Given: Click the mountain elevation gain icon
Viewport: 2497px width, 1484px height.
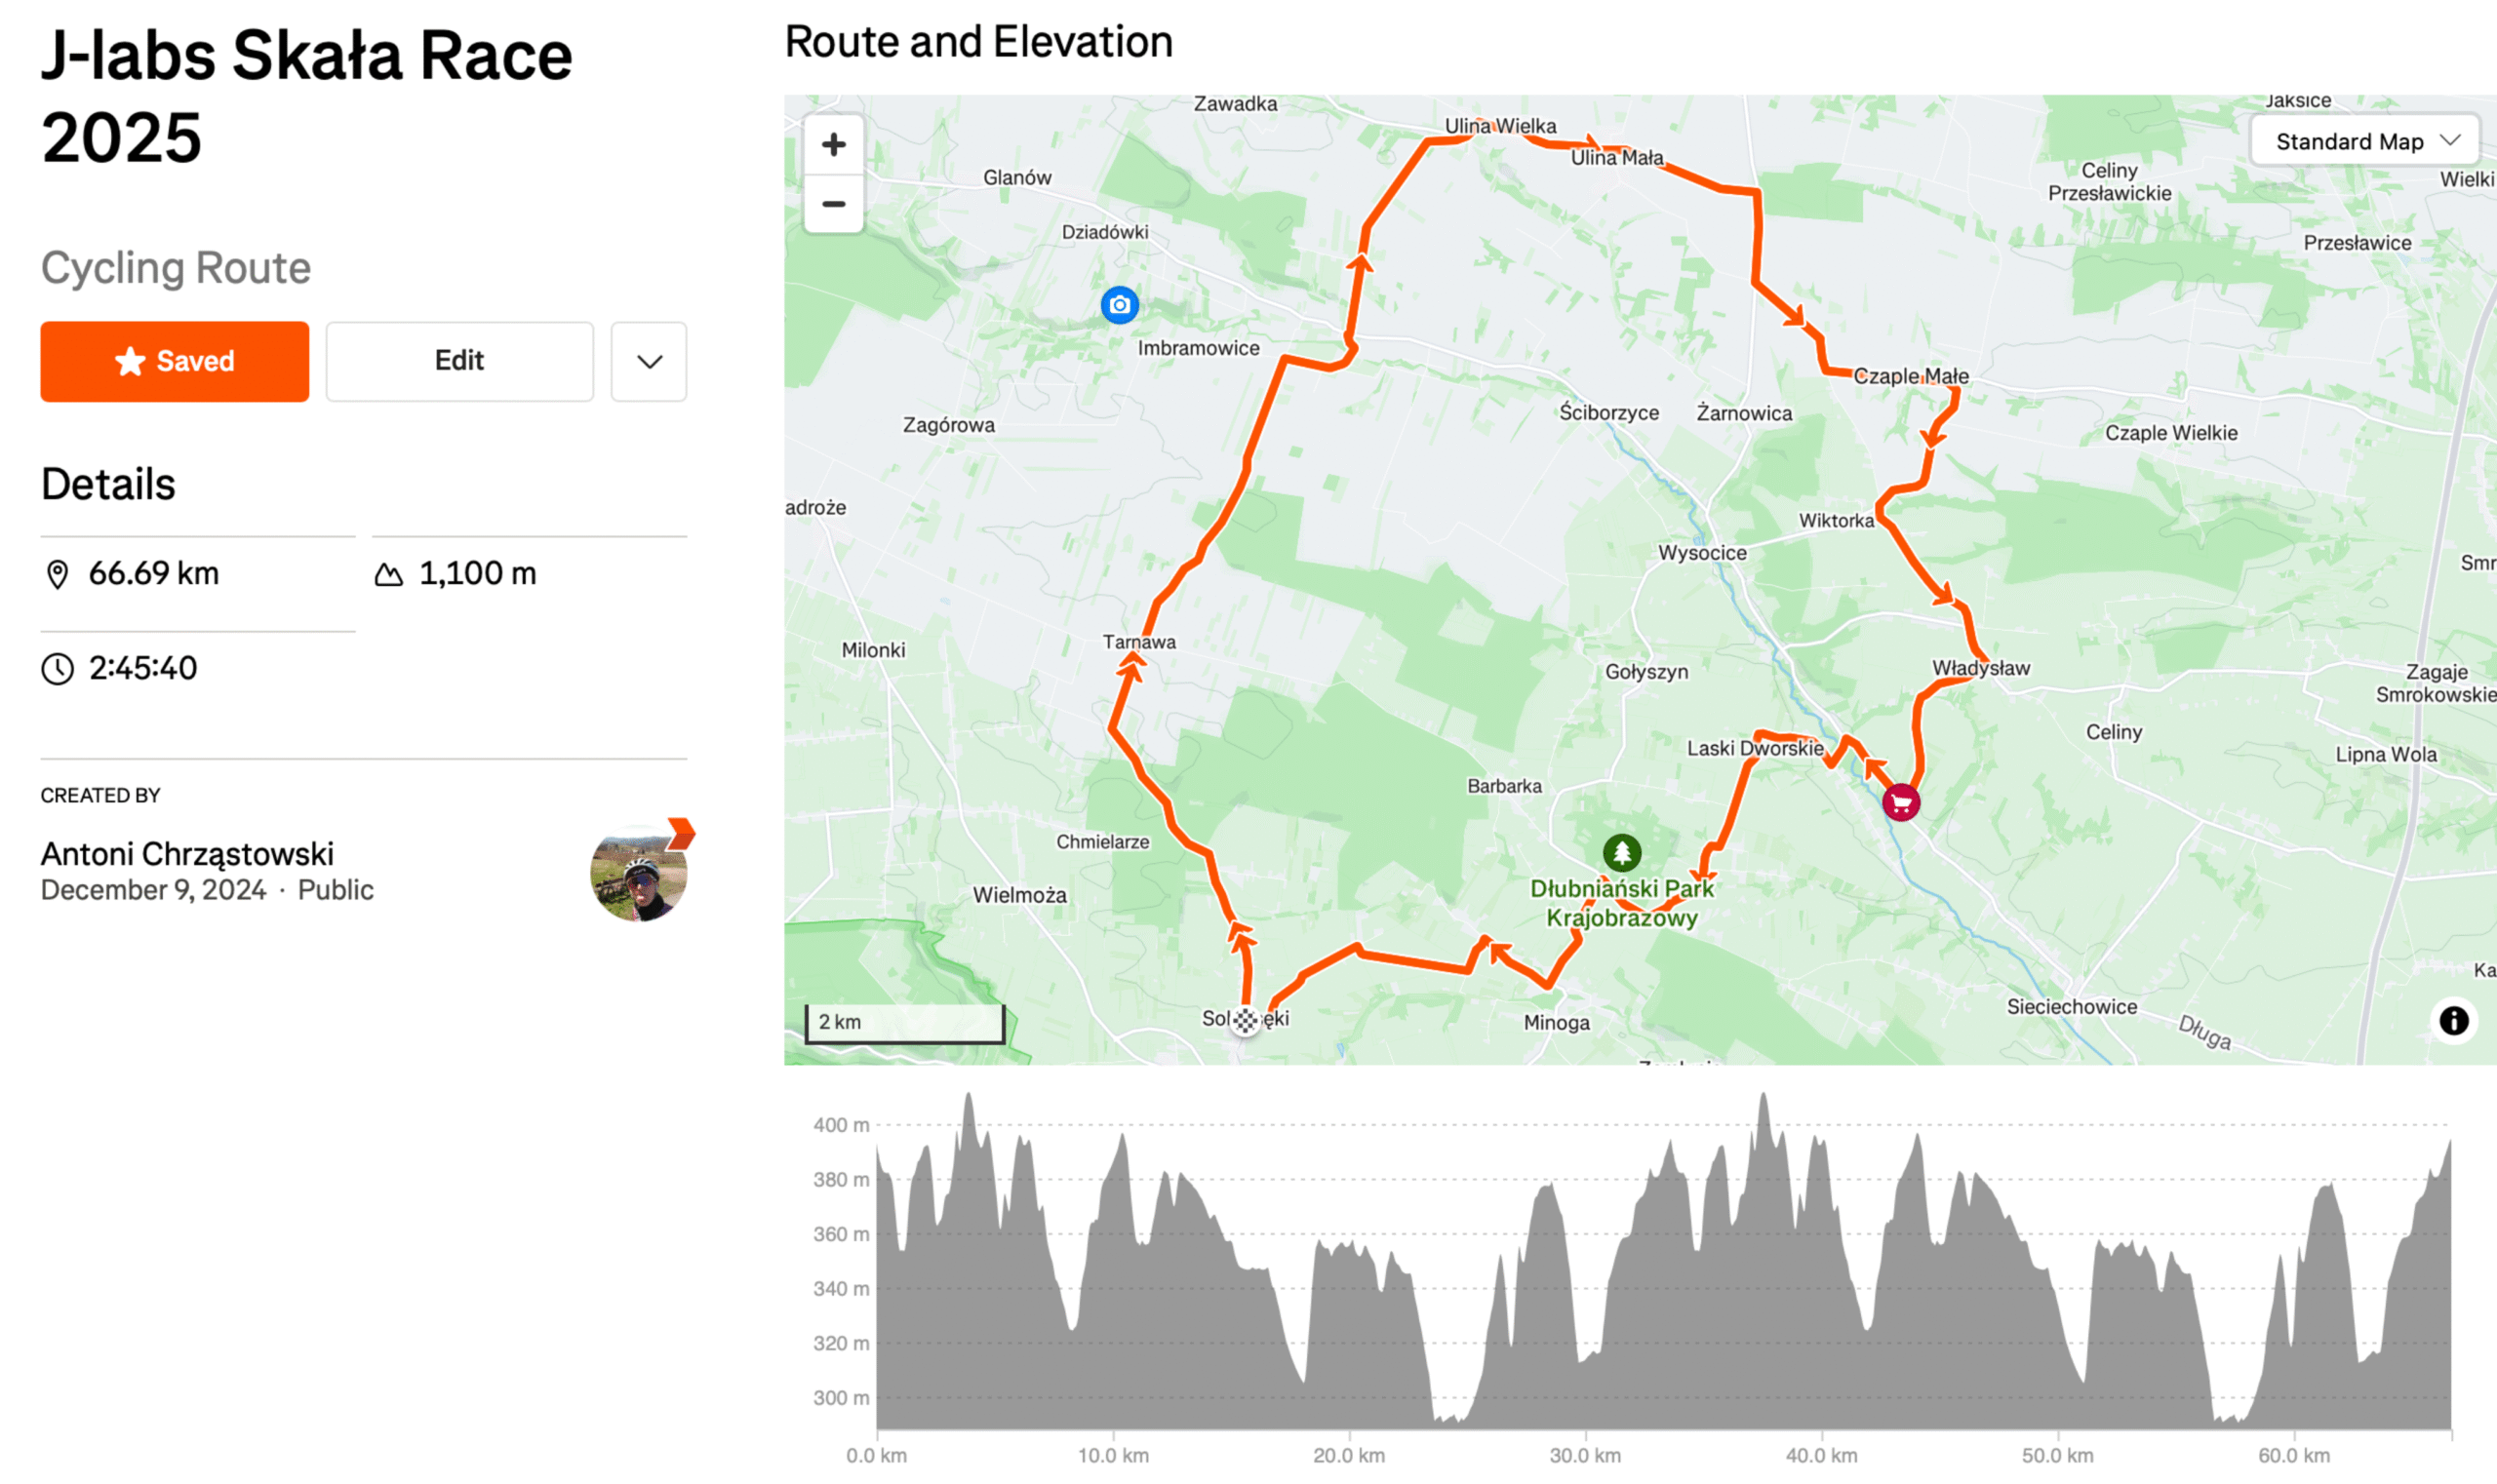Looking at the screenshot, I should tap(388, 574).
